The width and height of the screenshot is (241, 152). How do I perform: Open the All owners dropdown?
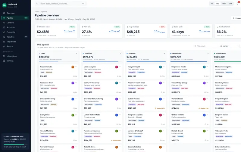(229, 46)
